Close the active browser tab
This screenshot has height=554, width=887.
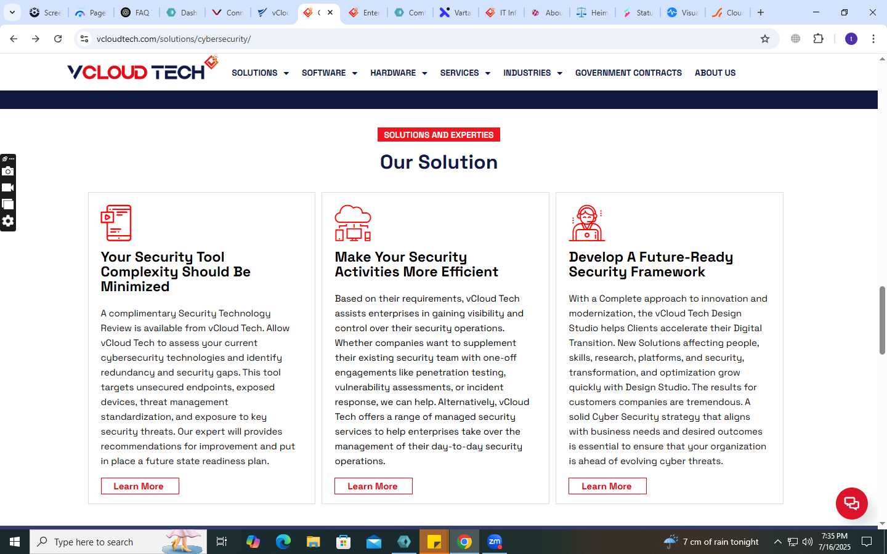[330, 12]
